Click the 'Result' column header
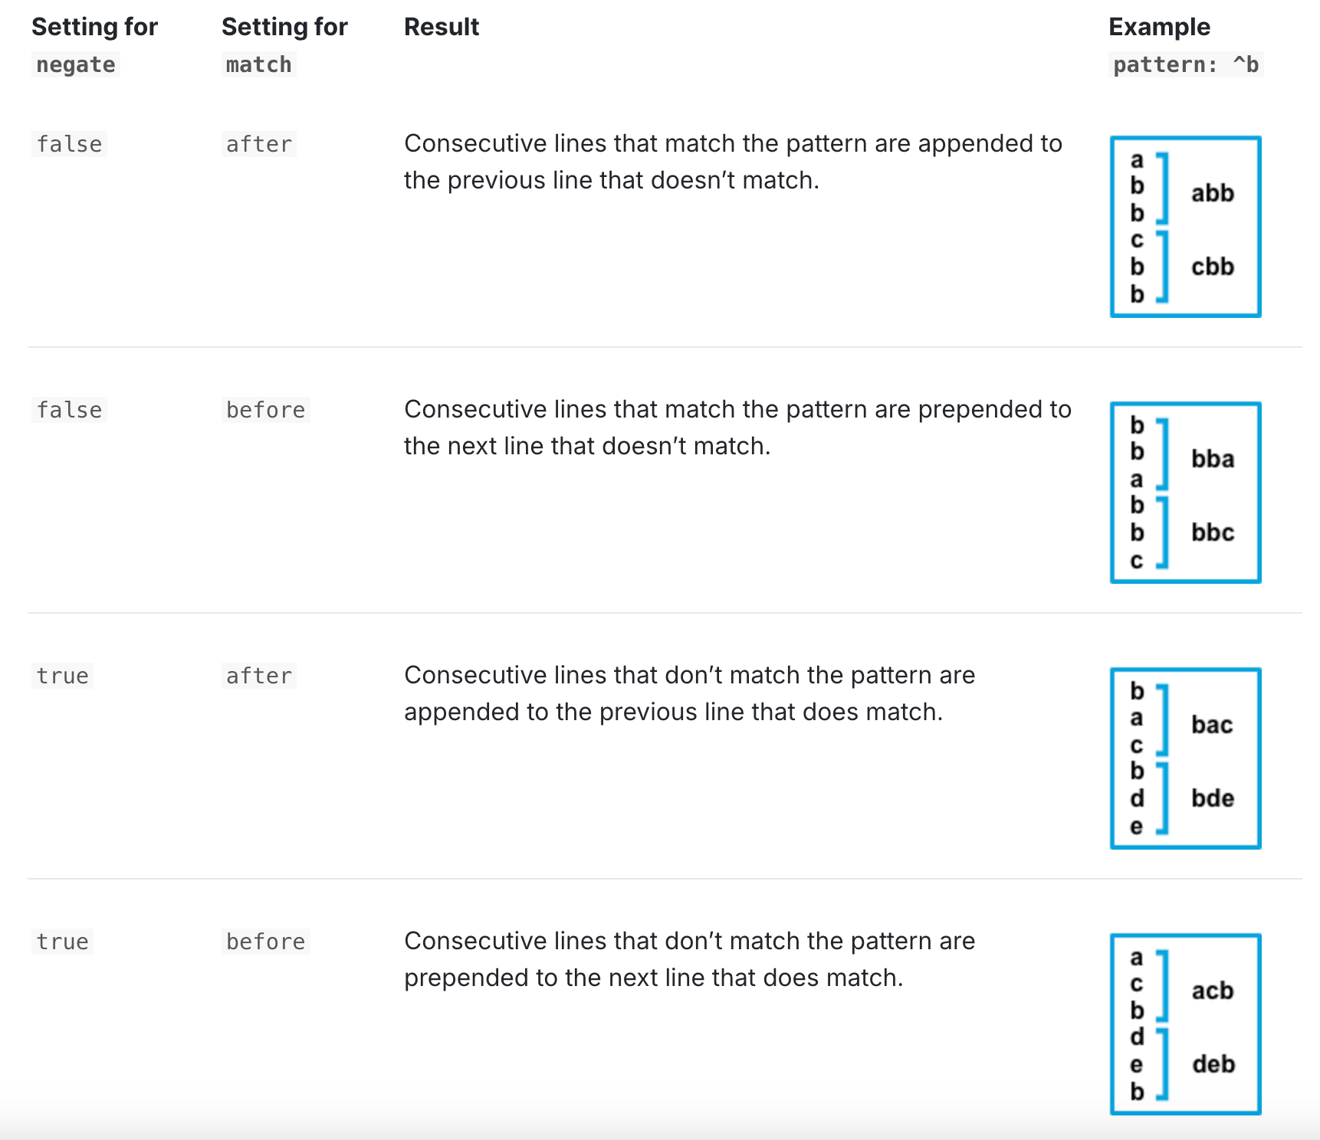The height and width of the screenshot is (1140, 1320). [442, 27]
